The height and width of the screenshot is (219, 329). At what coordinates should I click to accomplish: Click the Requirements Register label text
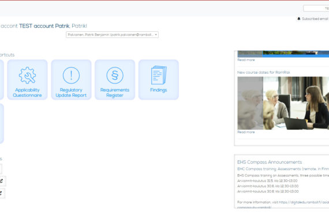[x=115, y=93]
